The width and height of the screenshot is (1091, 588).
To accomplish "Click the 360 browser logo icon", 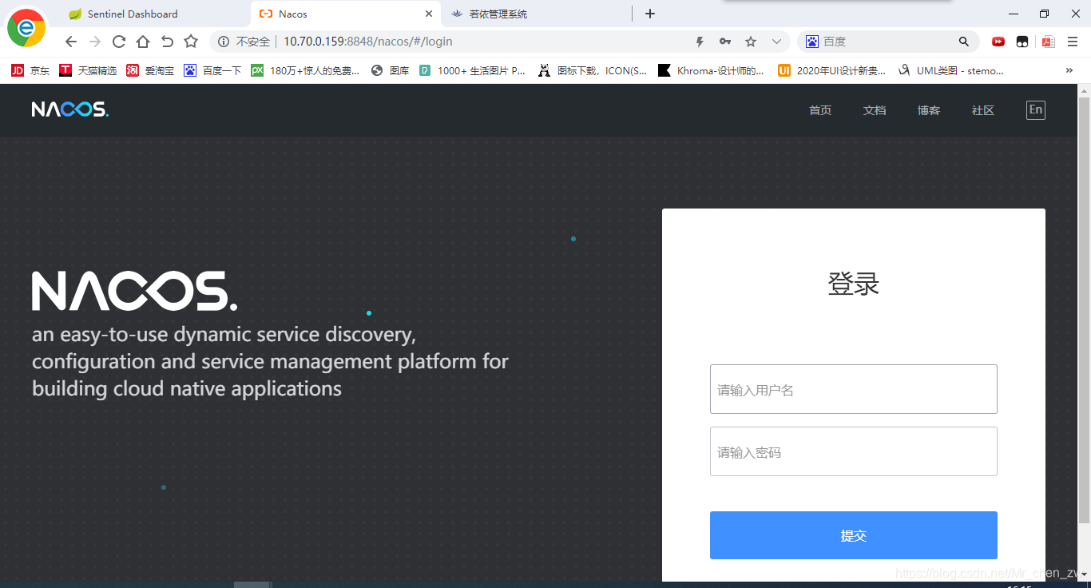I will coord(26,27).
